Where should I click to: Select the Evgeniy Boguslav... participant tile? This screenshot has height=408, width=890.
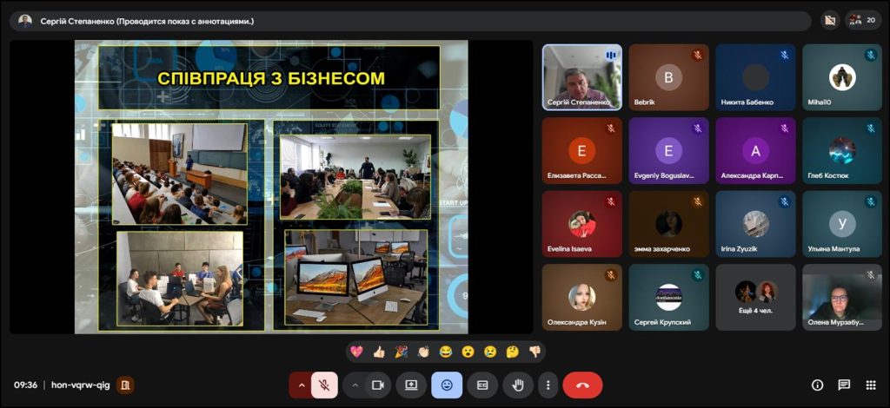[x=668, y=151]
